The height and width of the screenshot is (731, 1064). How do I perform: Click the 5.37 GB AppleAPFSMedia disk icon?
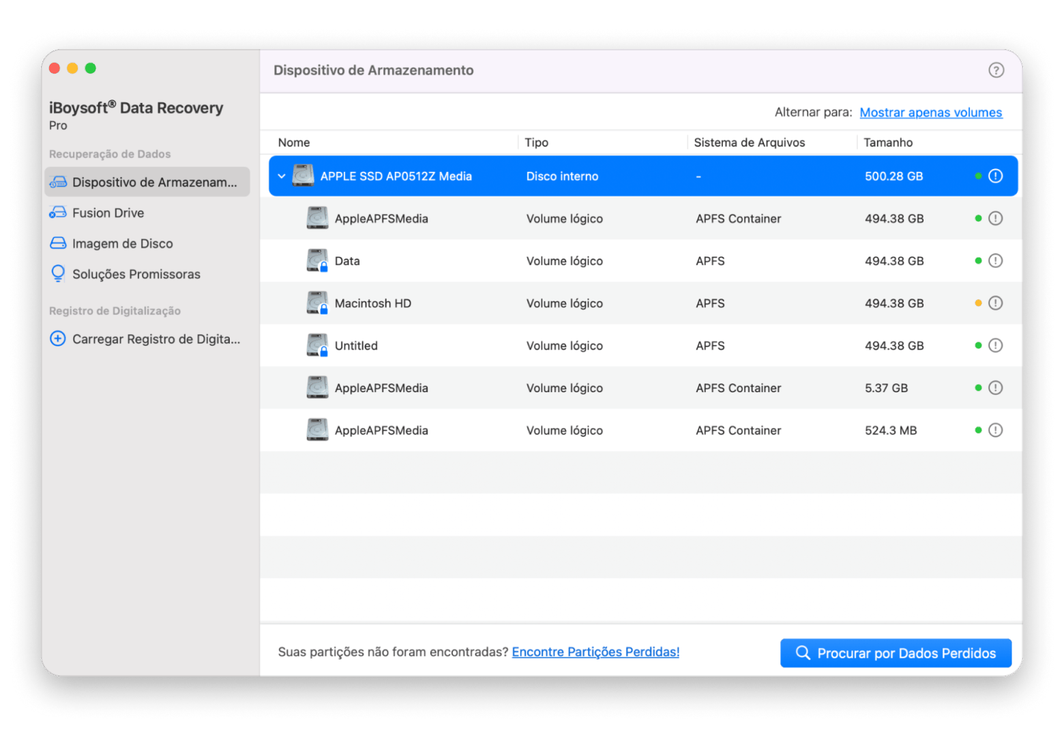(x=317, y=387)
